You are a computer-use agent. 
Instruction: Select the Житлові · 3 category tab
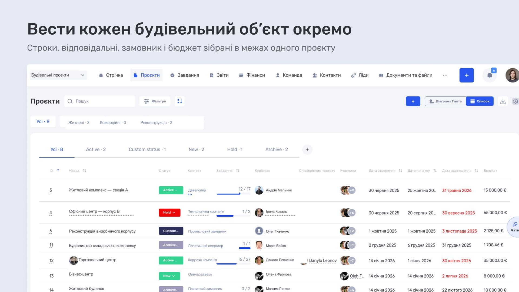[x=79, y=122]
